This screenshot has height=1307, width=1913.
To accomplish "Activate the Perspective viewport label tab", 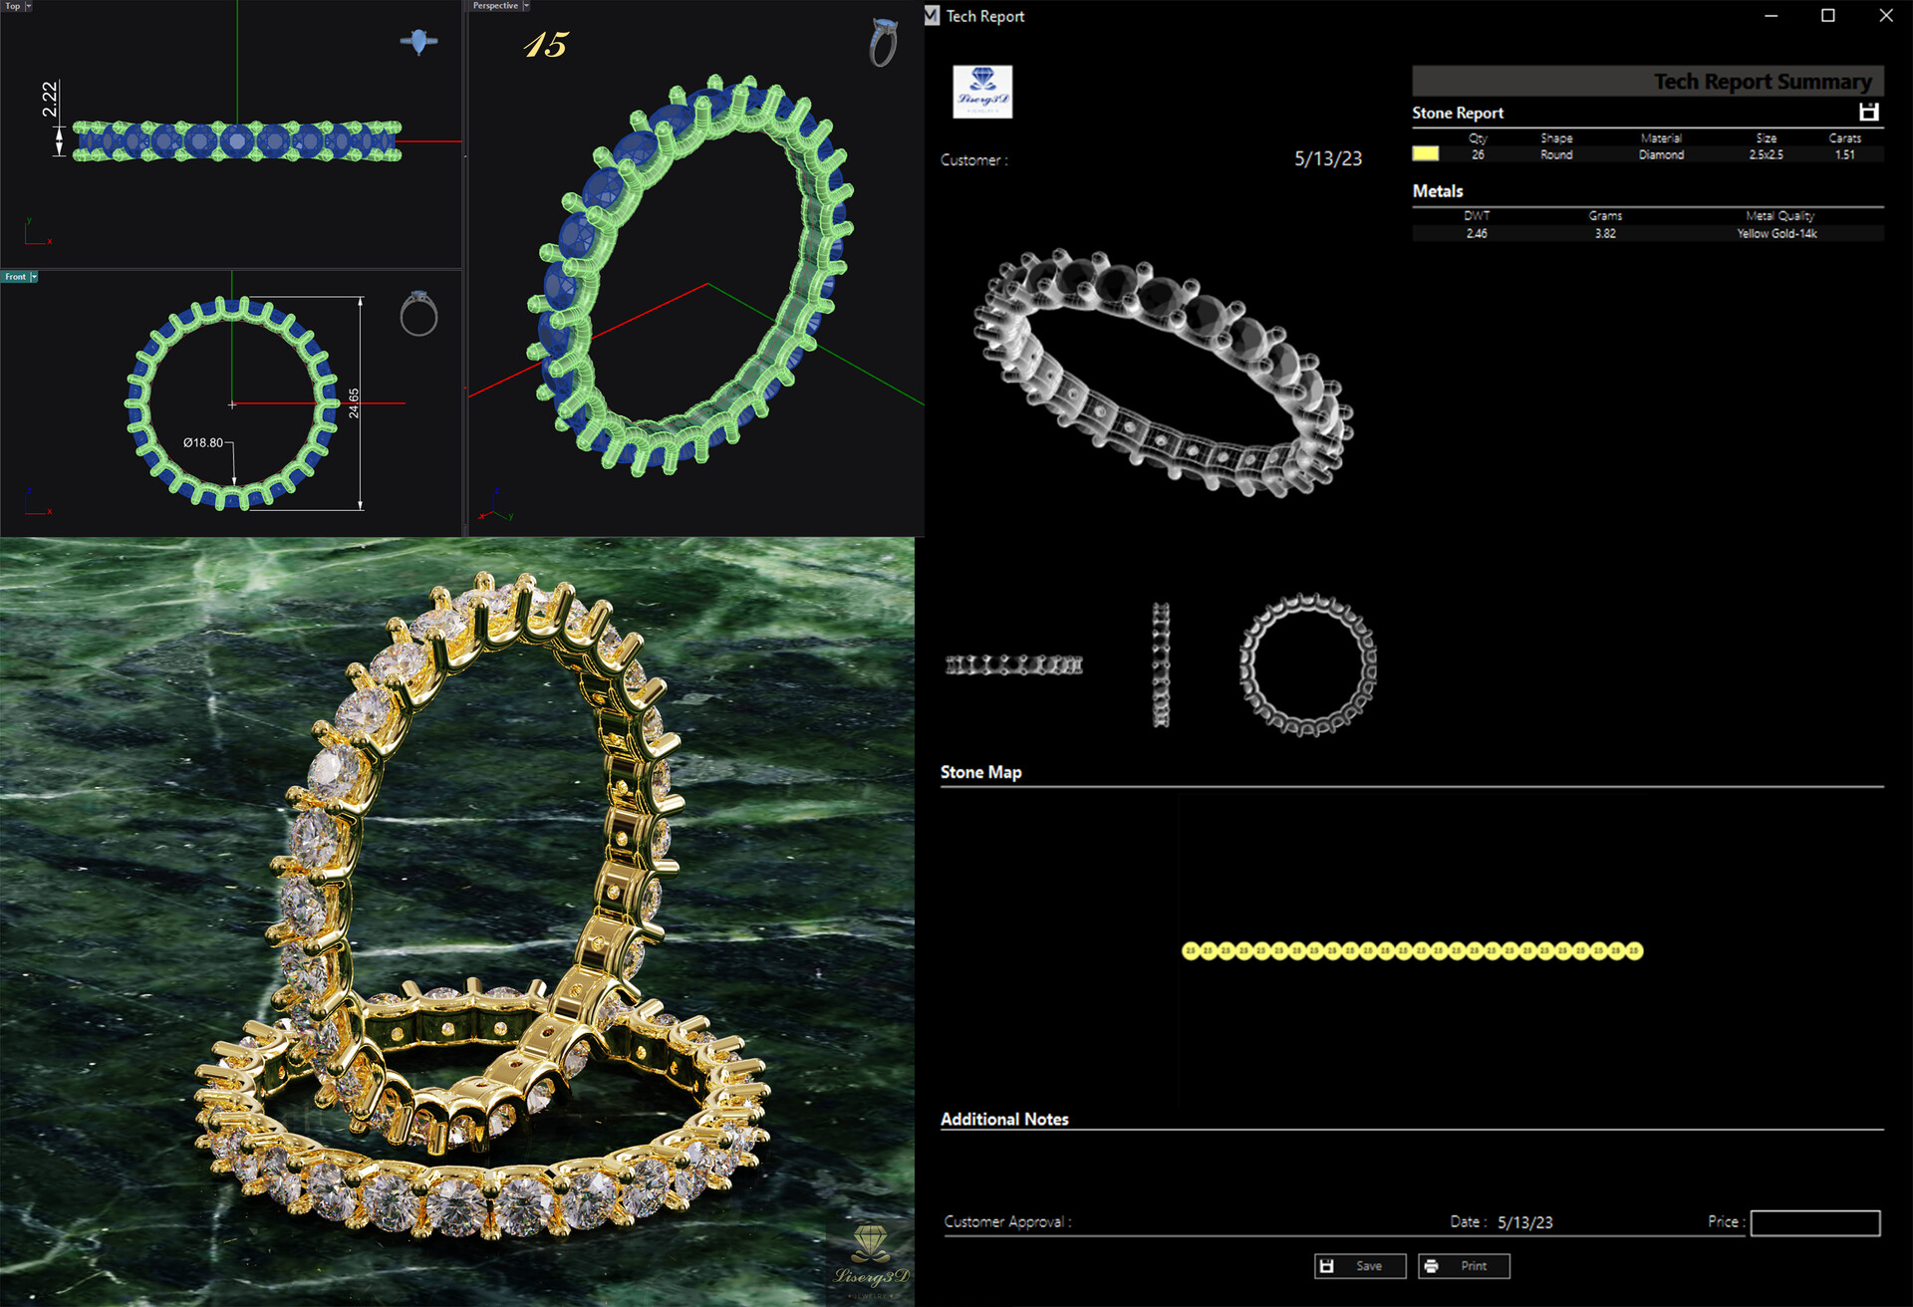I will pyautogui.click(x=495, y=6).
